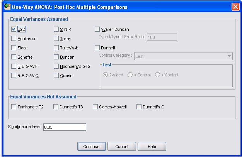Close the Post Hoc Multiple Comparisons dialog
Image resolution: width=242 pixels, height=157 pixels.
point(235,7)
